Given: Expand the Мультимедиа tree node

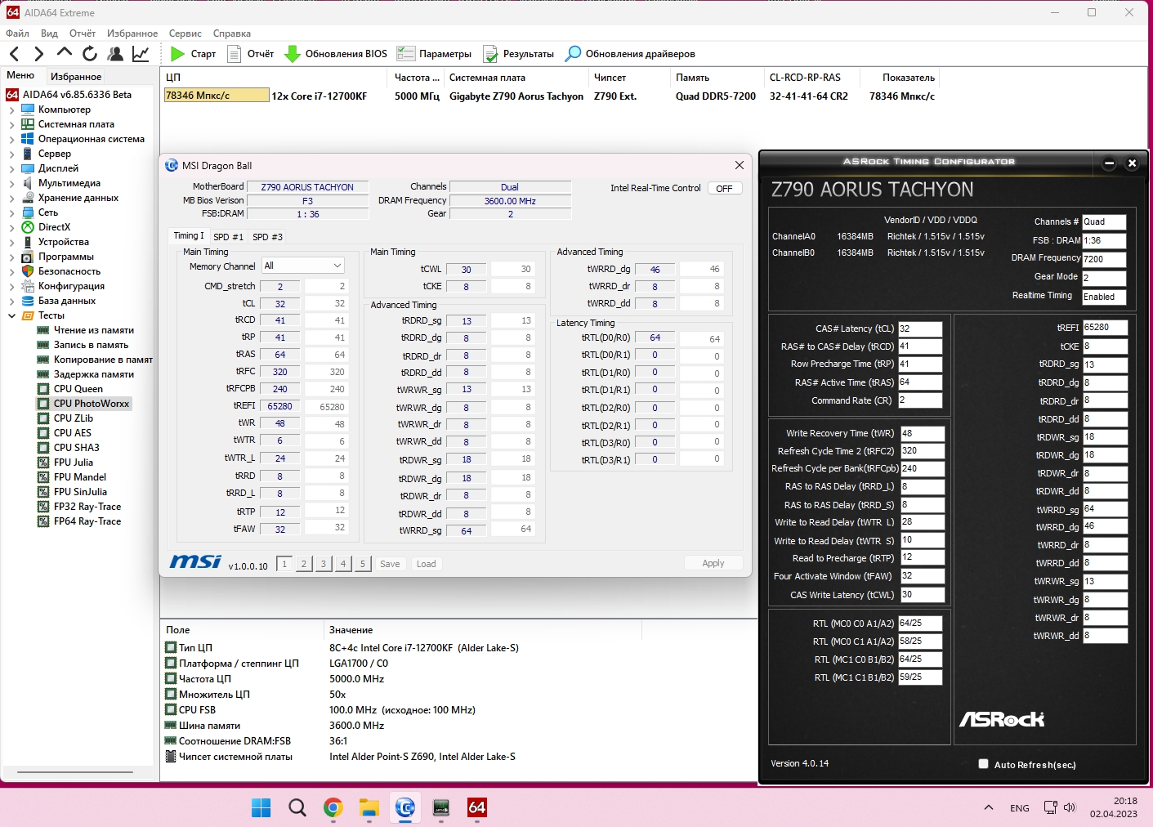Looking at the screenshot, I should pyautogui.click(x=11, y=183).
